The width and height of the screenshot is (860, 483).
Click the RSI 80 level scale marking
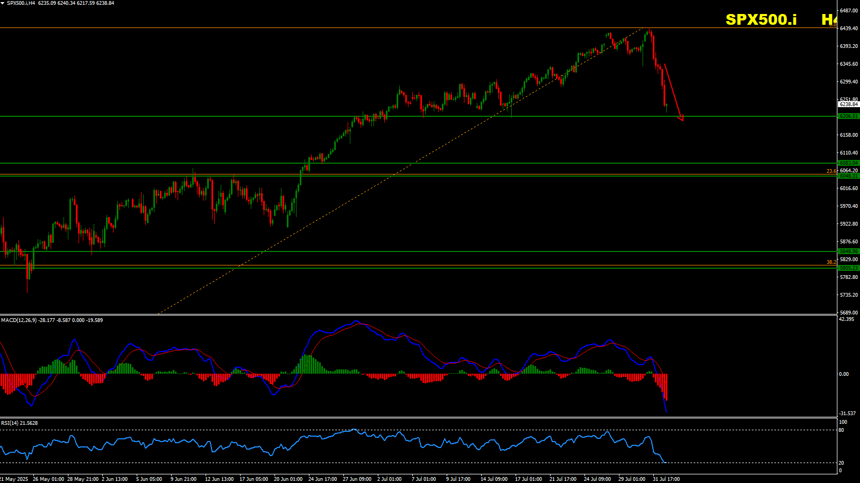tap(841, 430)
